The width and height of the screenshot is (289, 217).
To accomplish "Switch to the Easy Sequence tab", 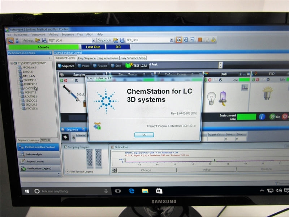I will coord(87,58).
